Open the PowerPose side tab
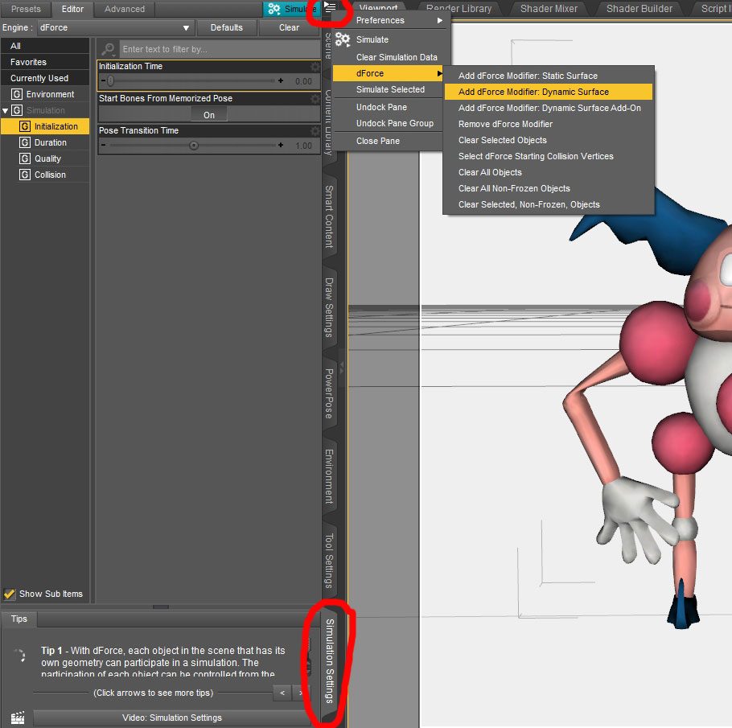This screenshot has width=732, height=728. [329, 393]
